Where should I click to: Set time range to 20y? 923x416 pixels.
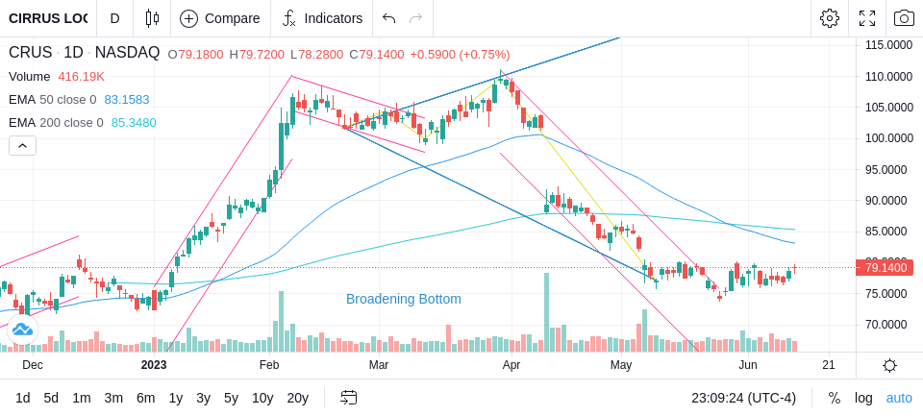click(298, 399)
